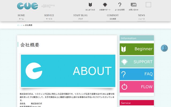The height and width of the screenshot is (107, 171).
Task: Click the white C logo in ABOUT banner
Action: coord(34,71)
